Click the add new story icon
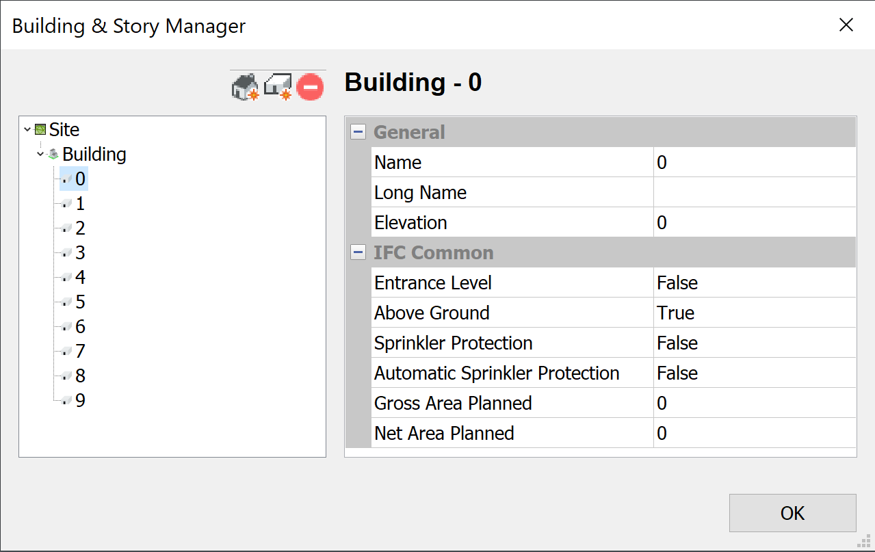 tap(278, 88)
